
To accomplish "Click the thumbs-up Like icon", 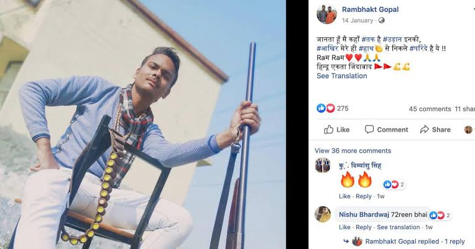I will pyautogui.click(x=329, y=130).
